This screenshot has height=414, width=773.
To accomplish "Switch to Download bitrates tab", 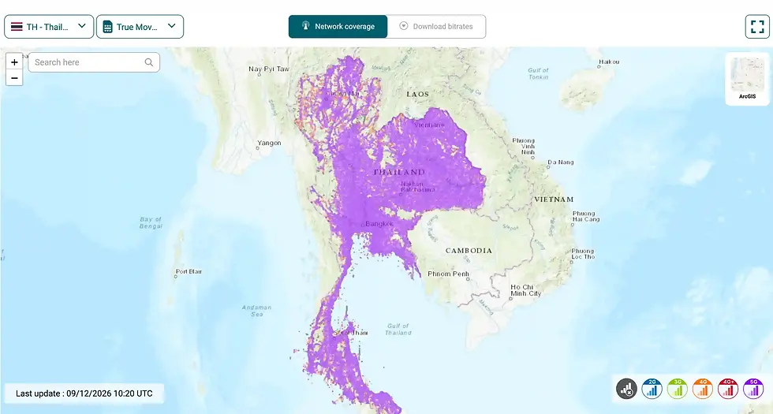I will click(436, 27).
